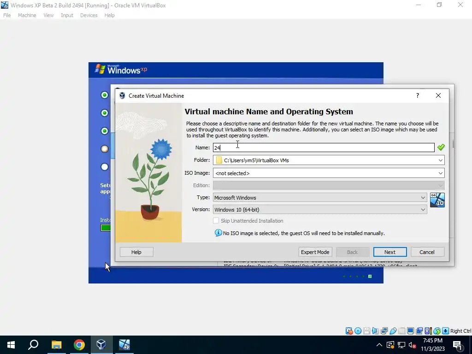The image size is (472, 354).
Task: Click the mouse integration indicator icon
Action: point(437,331)
